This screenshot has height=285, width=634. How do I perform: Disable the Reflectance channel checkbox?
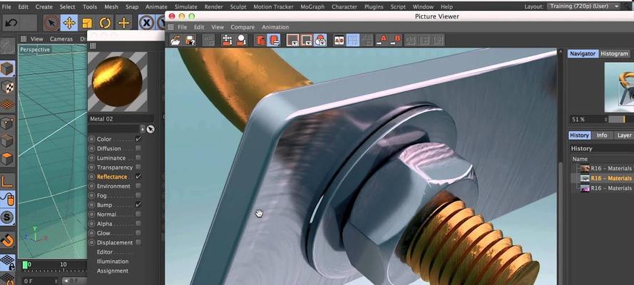[138, 177]
